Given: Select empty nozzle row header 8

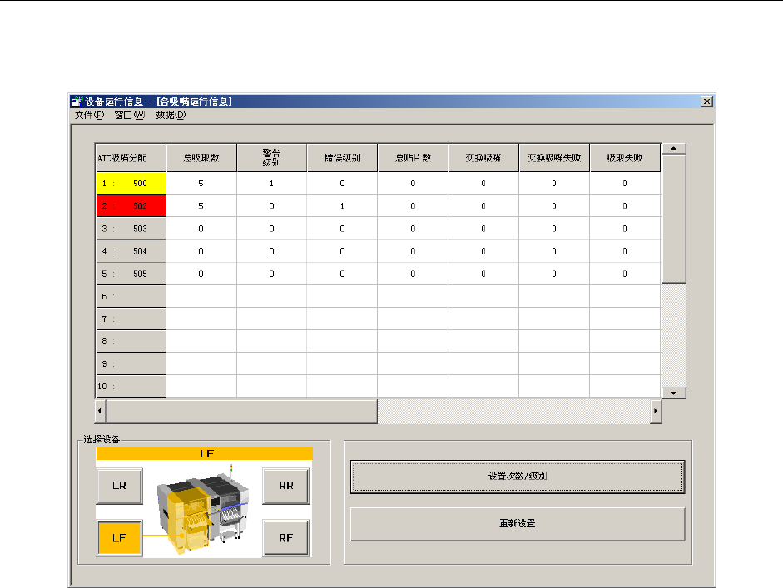Looking at the screenshot, I should click(131, 342).
